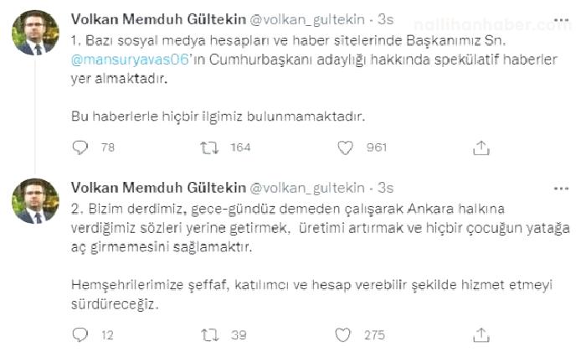
Task: Like the second tweet with 275 likes
Action: [x=343, y=334]
